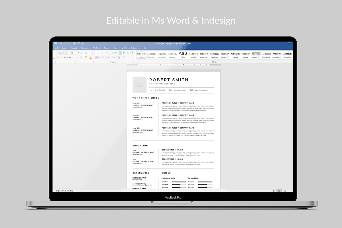The width and height of the screenshot is (342, 228).
Task: Toggle superscript formatting
Action: tap(76, 57)
